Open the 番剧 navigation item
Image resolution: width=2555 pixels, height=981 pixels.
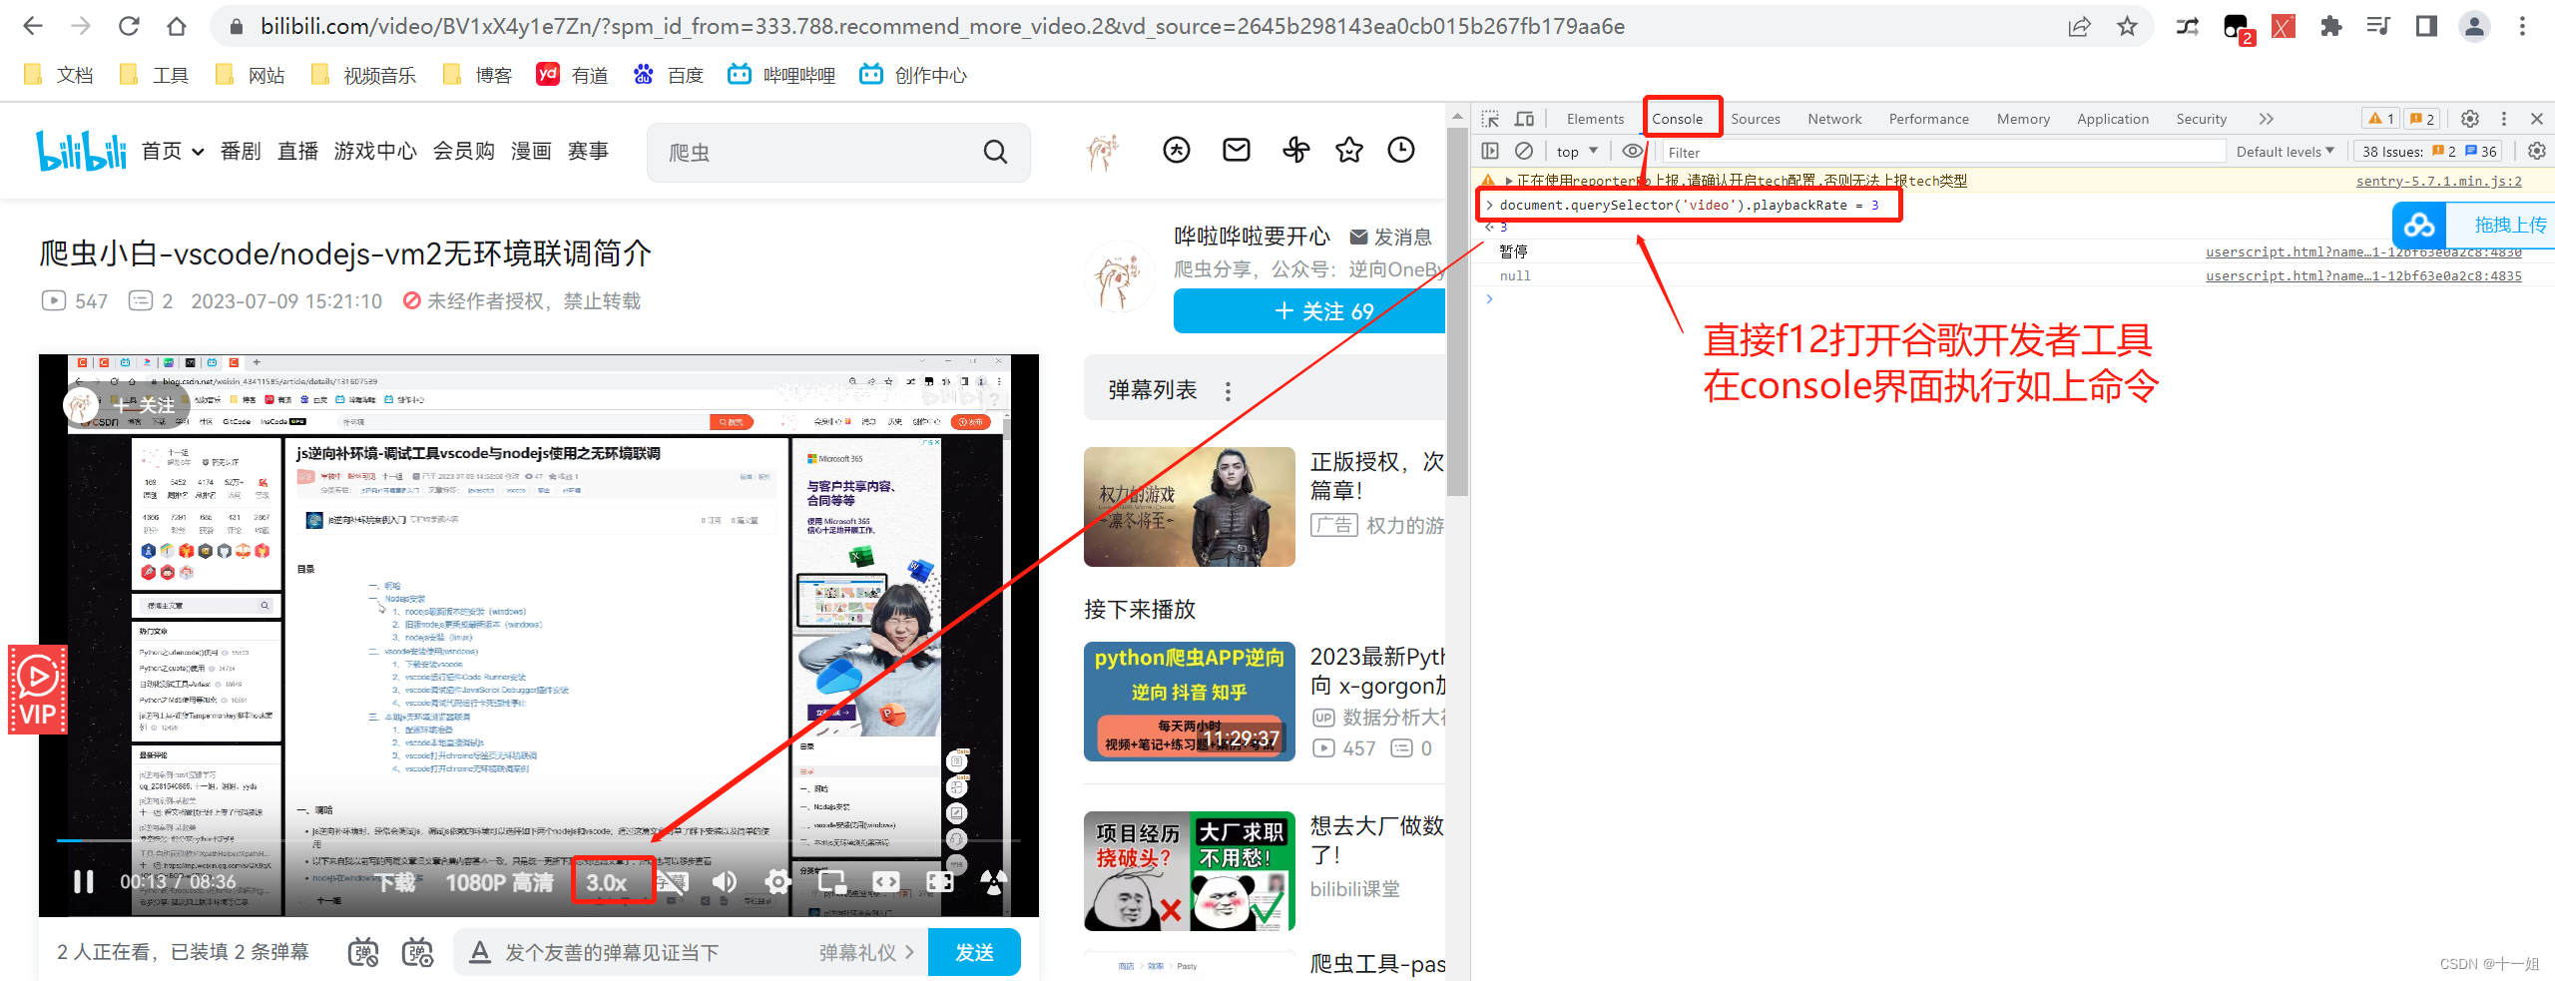pos(241,151)
